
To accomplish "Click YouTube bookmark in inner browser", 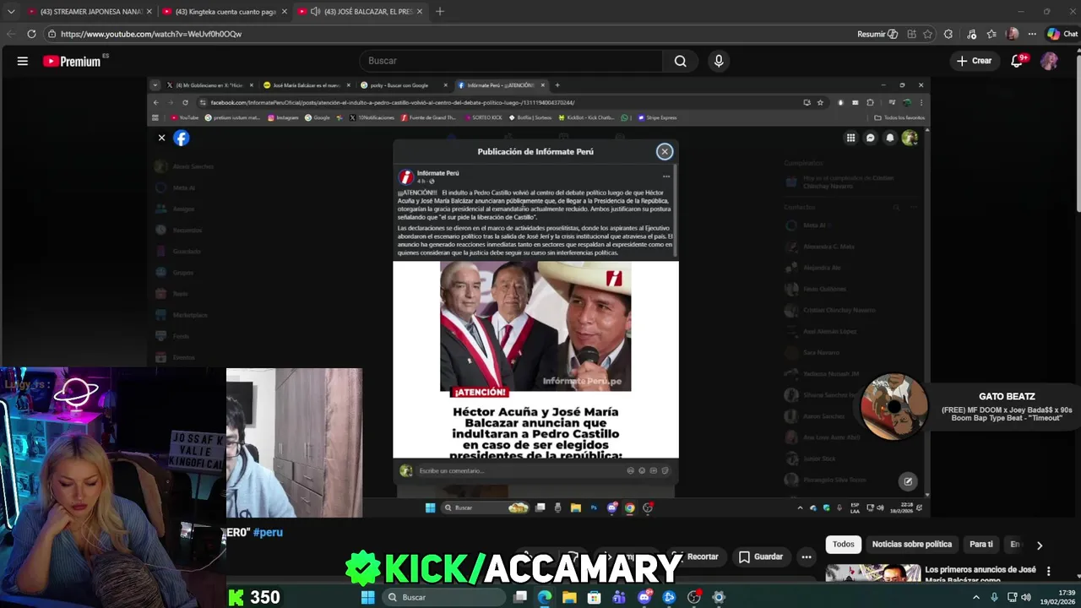I will point(184,117).
